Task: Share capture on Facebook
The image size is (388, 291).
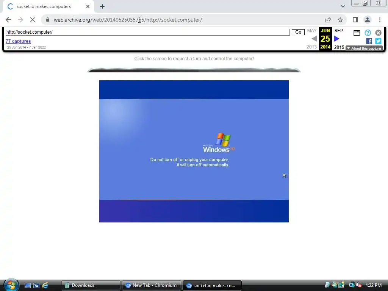Action: (x=369, y=41)
